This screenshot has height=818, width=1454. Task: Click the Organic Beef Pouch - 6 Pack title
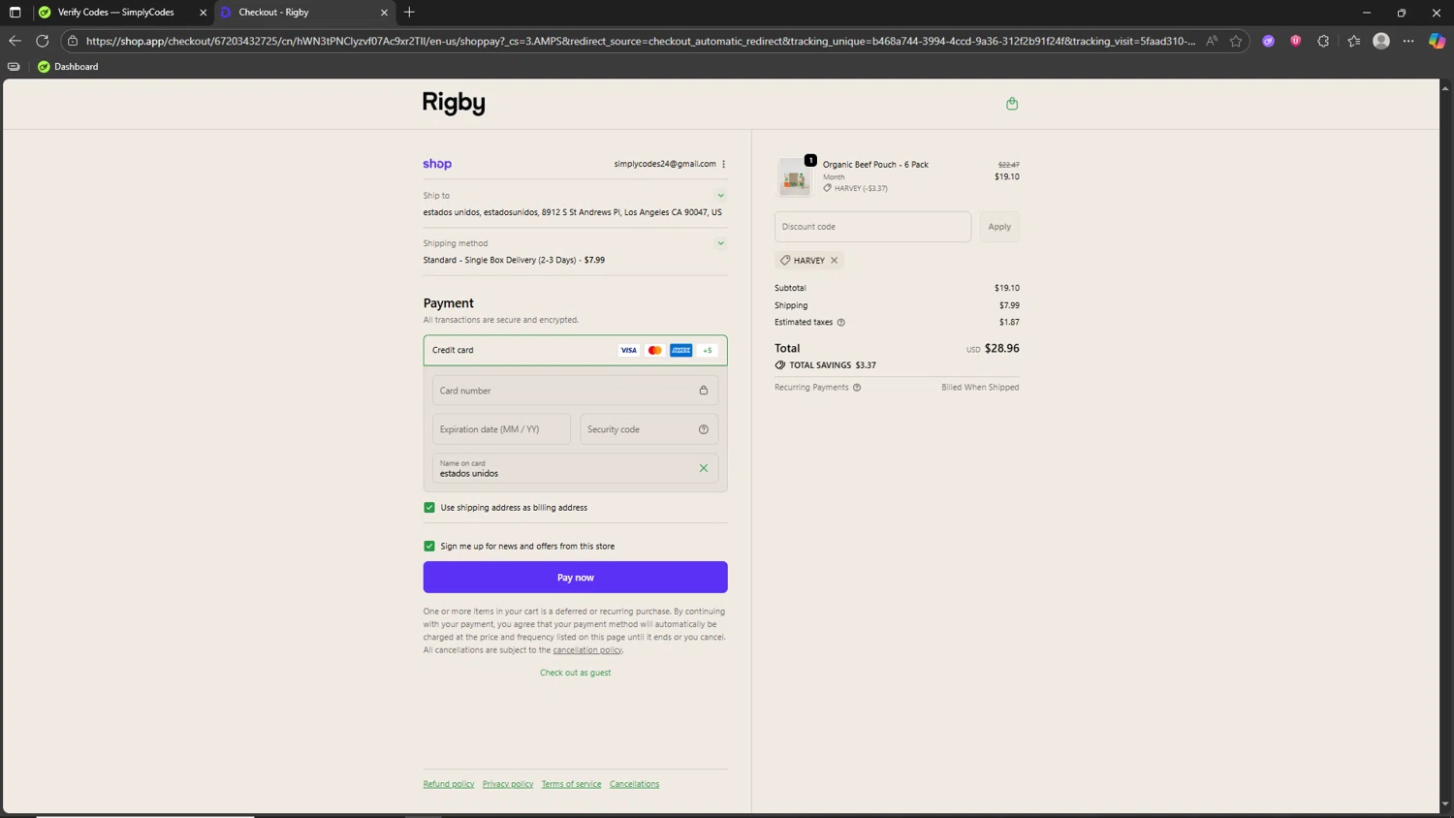[875, 165]
